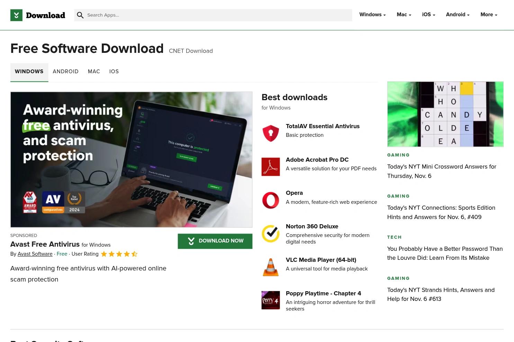
Task: Click the green Download logo icon
Action: coord(16,15)
